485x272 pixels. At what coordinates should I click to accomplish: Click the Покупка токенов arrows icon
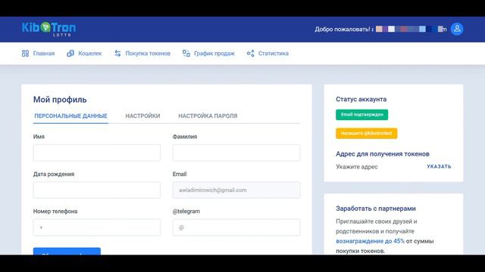tap(117, 54)
